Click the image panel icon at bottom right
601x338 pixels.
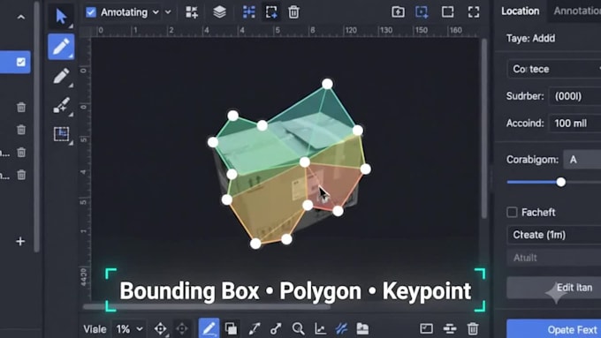[426, 328]
